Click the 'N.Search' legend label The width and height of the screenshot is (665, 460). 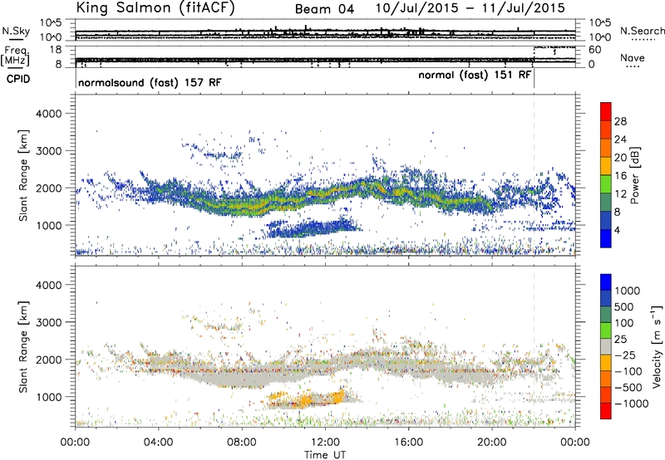pos(642,31)
